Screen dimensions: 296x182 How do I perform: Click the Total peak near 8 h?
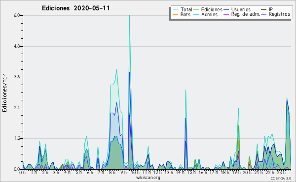116,70
